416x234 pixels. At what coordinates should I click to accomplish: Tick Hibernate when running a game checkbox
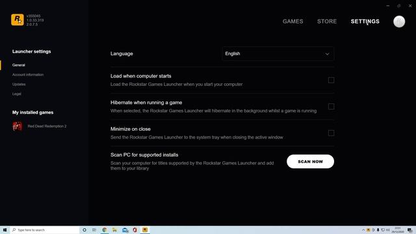[331, 107]
